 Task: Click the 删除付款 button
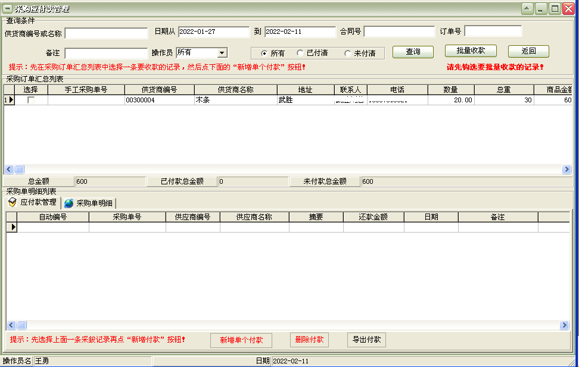(309, 340)
